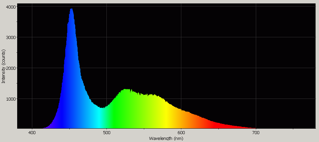Click the top of the blue spectral peak

pyautogui.click(x=71, y=9)
